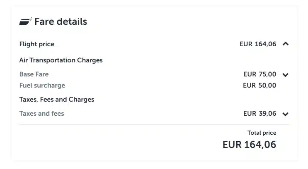Click the Fuel surcharge label
The image size is (308, 169).
click(42, 86)
